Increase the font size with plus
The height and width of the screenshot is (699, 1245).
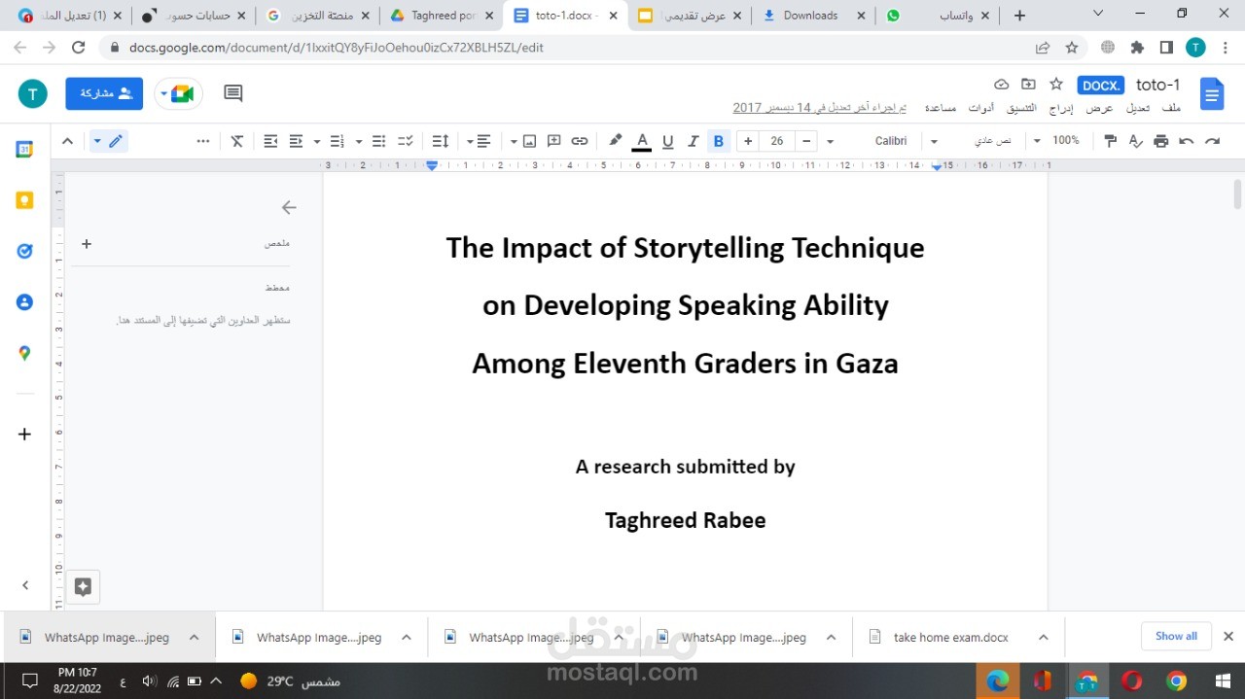[748, 141]
